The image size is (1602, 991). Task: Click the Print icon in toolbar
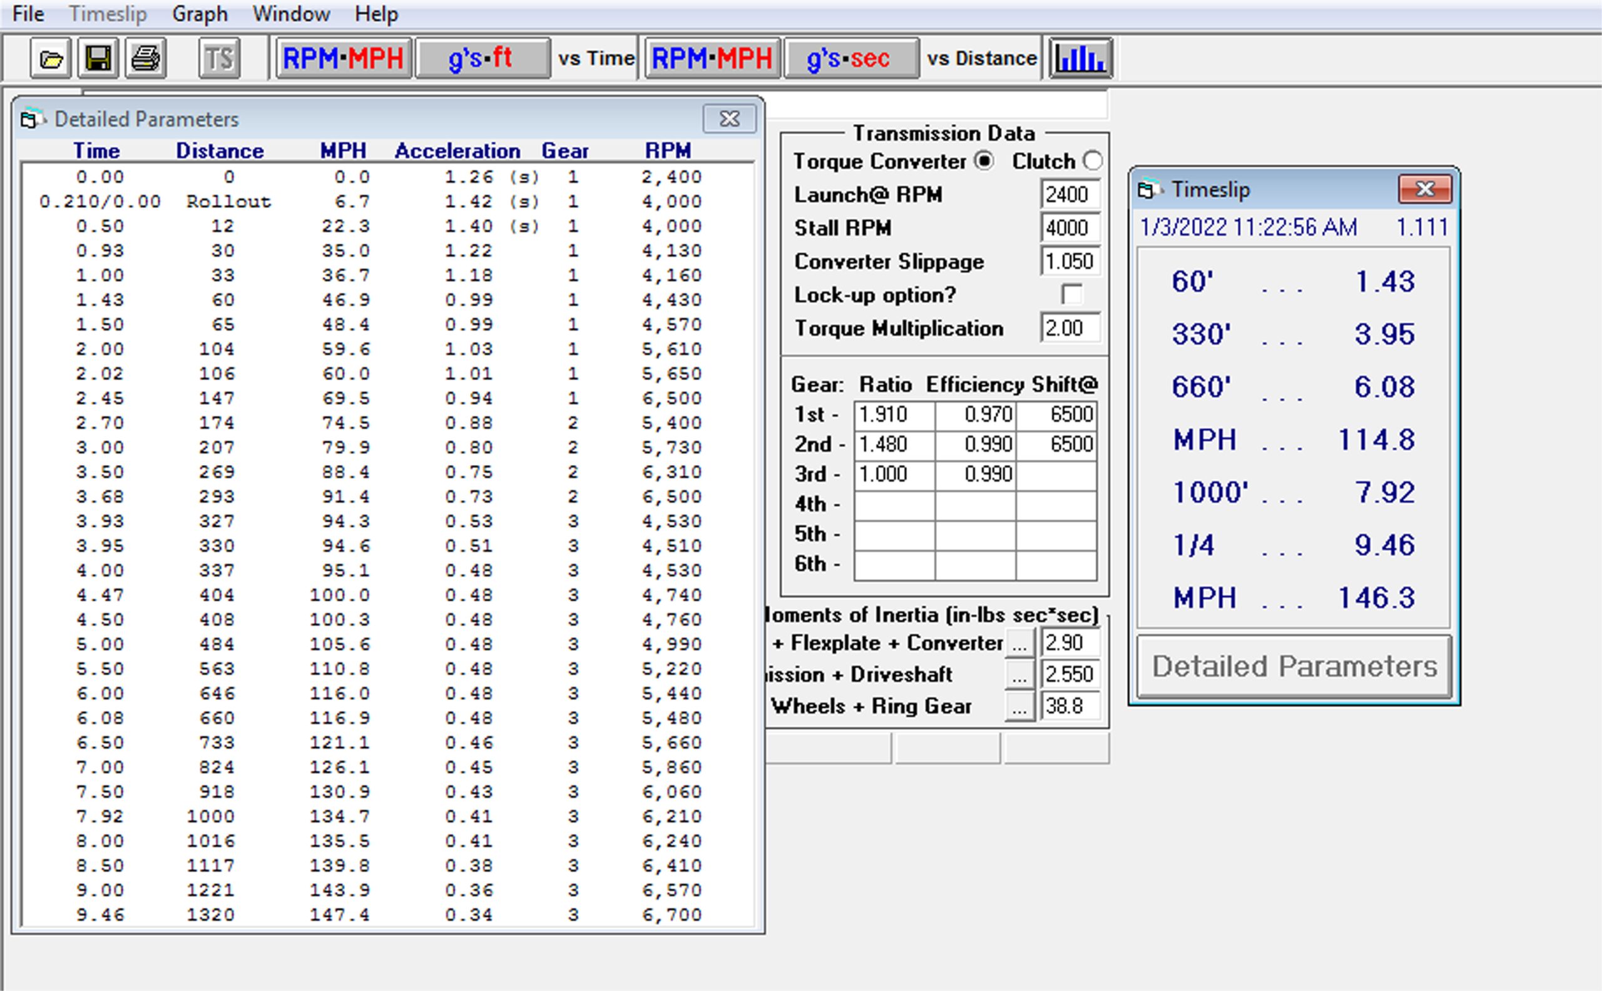[145, 59]
